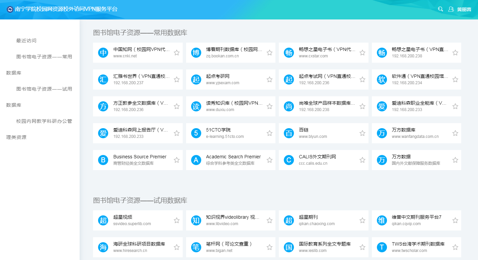This screenshot has width=478, height=260.
Task: Favorite the 起点考研网 resource star
Action: (x=269, y=80)
